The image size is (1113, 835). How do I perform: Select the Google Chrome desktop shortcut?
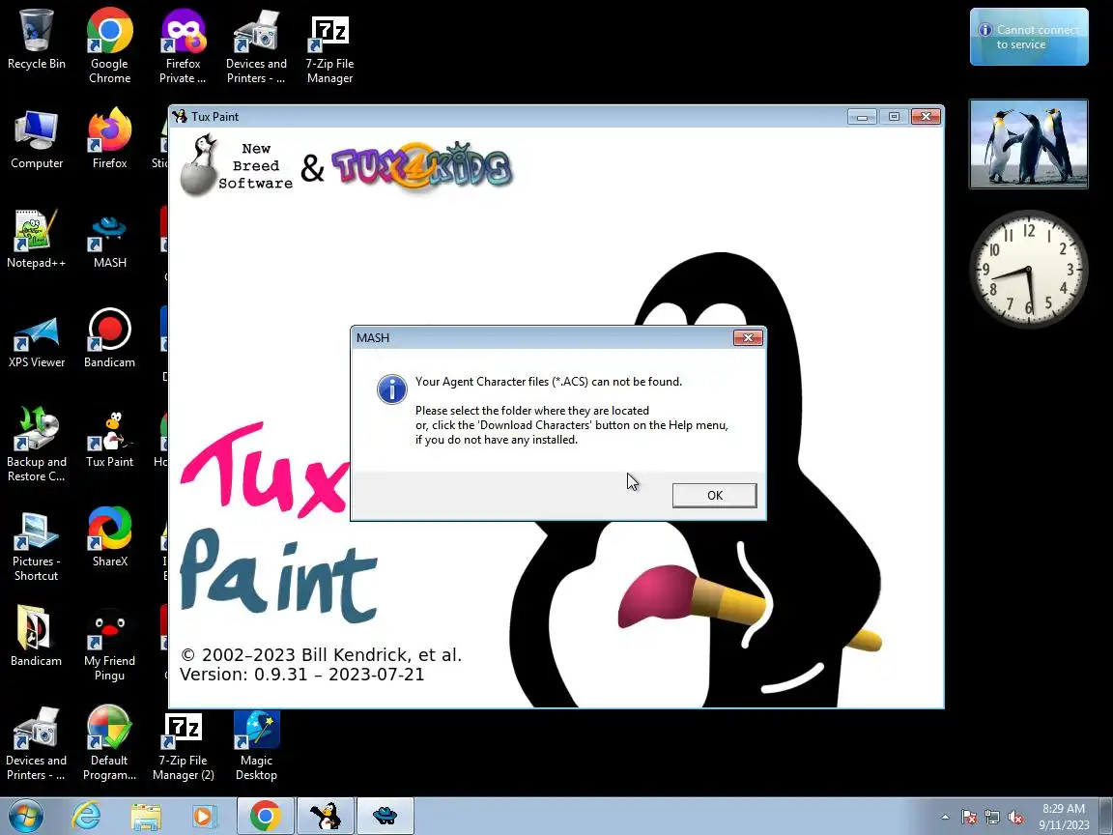coord(109,46)
